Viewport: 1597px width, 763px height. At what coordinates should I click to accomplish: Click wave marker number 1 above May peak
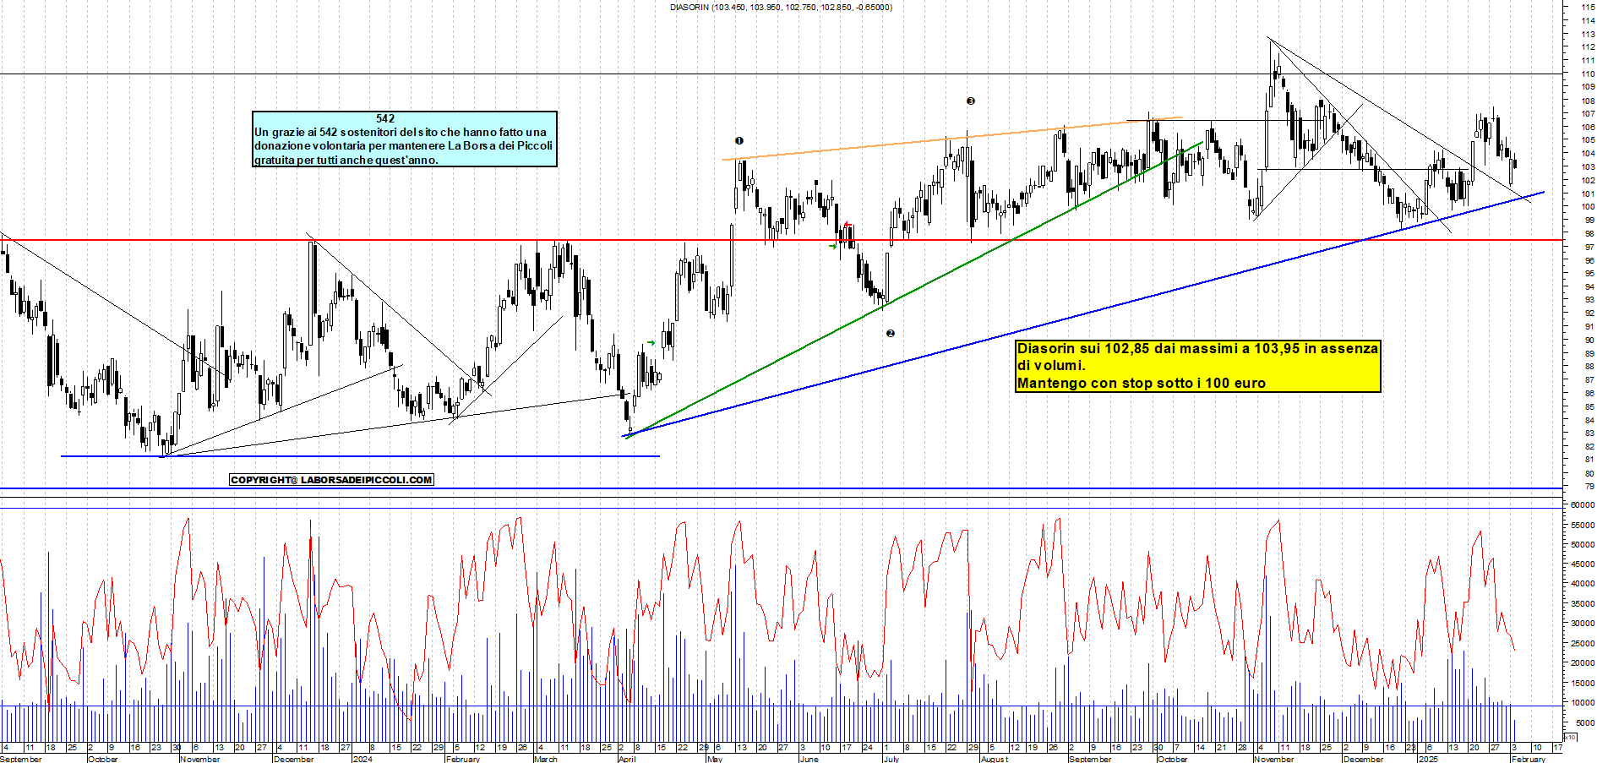739,141
